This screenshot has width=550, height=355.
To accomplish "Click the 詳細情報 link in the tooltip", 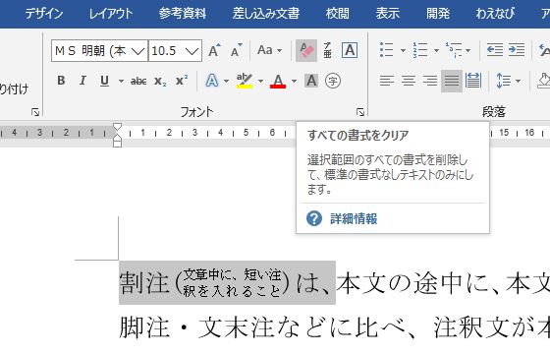I will [x=354, y=218].
